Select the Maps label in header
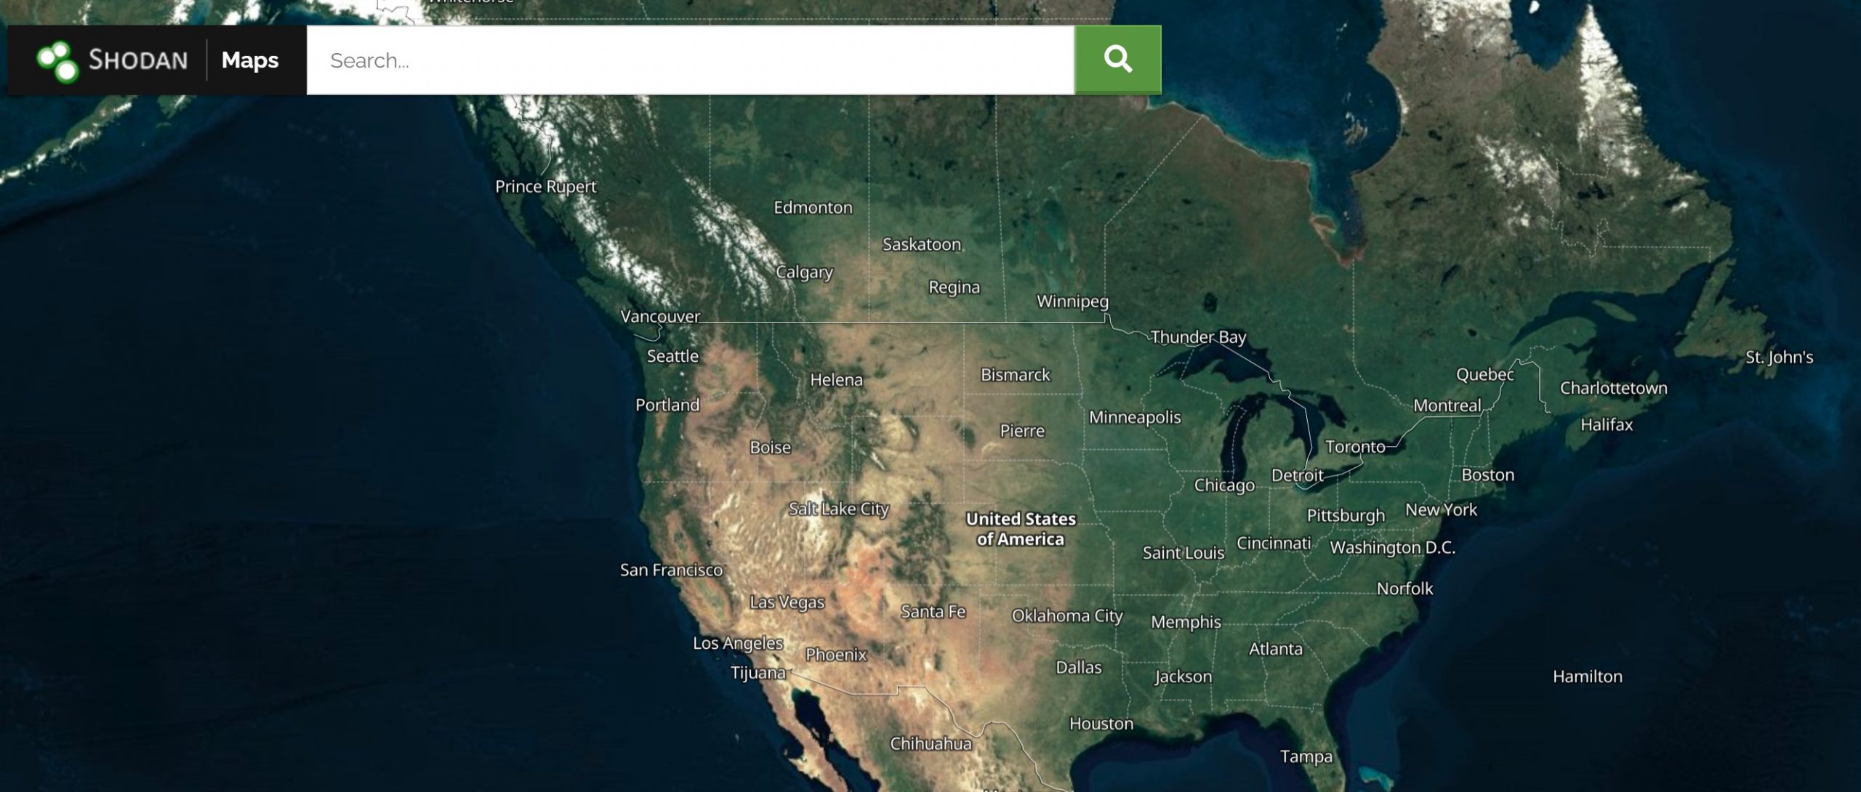 coord(249,60)
